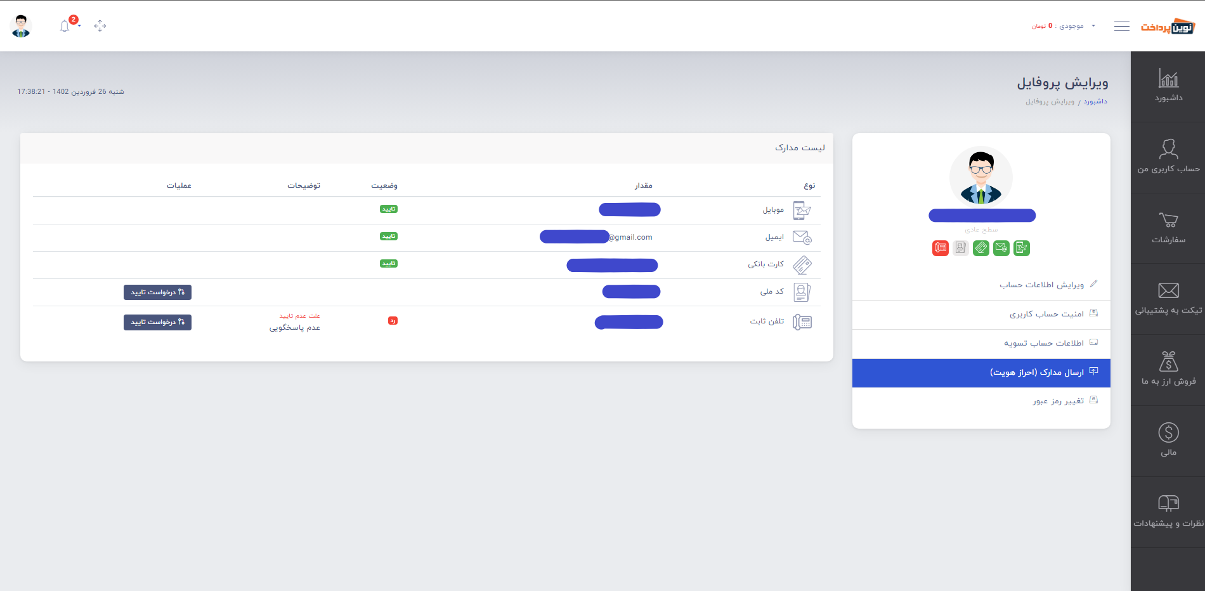Select امنیت حساب کاربری tab
Viewport: 1205px width, 591px height.
981,315
